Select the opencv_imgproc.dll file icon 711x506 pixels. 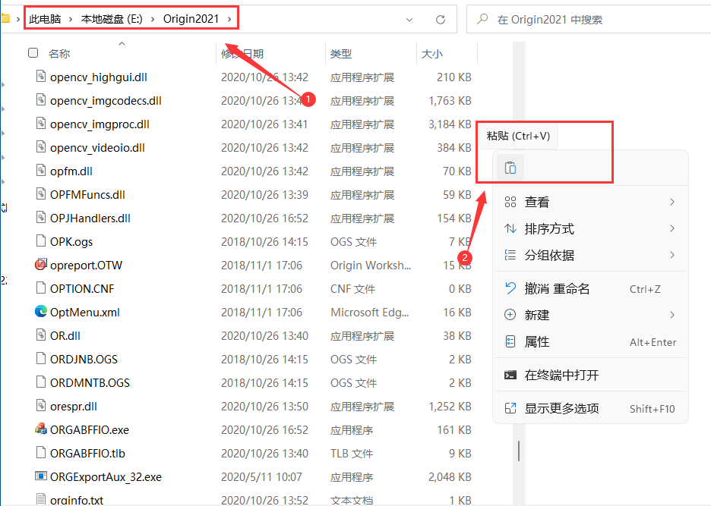pyautogui.click(x=41, y=123)
